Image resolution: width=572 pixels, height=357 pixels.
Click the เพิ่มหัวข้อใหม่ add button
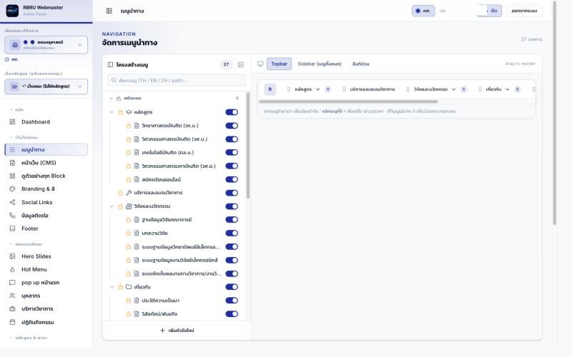coord(177,331)
